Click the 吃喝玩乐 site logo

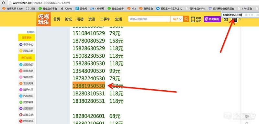tap(43, 19)
